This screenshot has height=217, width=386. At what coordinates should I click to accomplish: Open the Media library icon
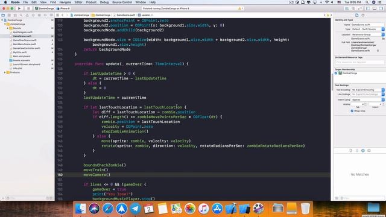coord(369,151)
